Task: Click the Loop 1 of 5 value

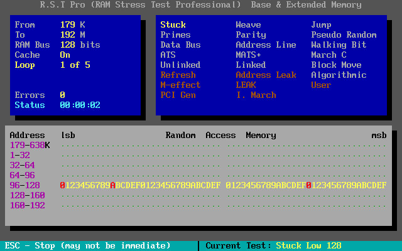Action: pos(75,65)
